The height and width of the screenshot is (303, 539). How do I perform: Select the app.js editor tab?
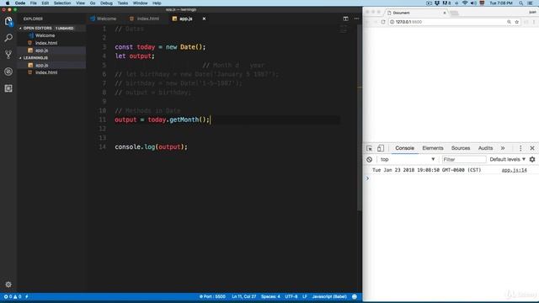[x=186, y=19]
